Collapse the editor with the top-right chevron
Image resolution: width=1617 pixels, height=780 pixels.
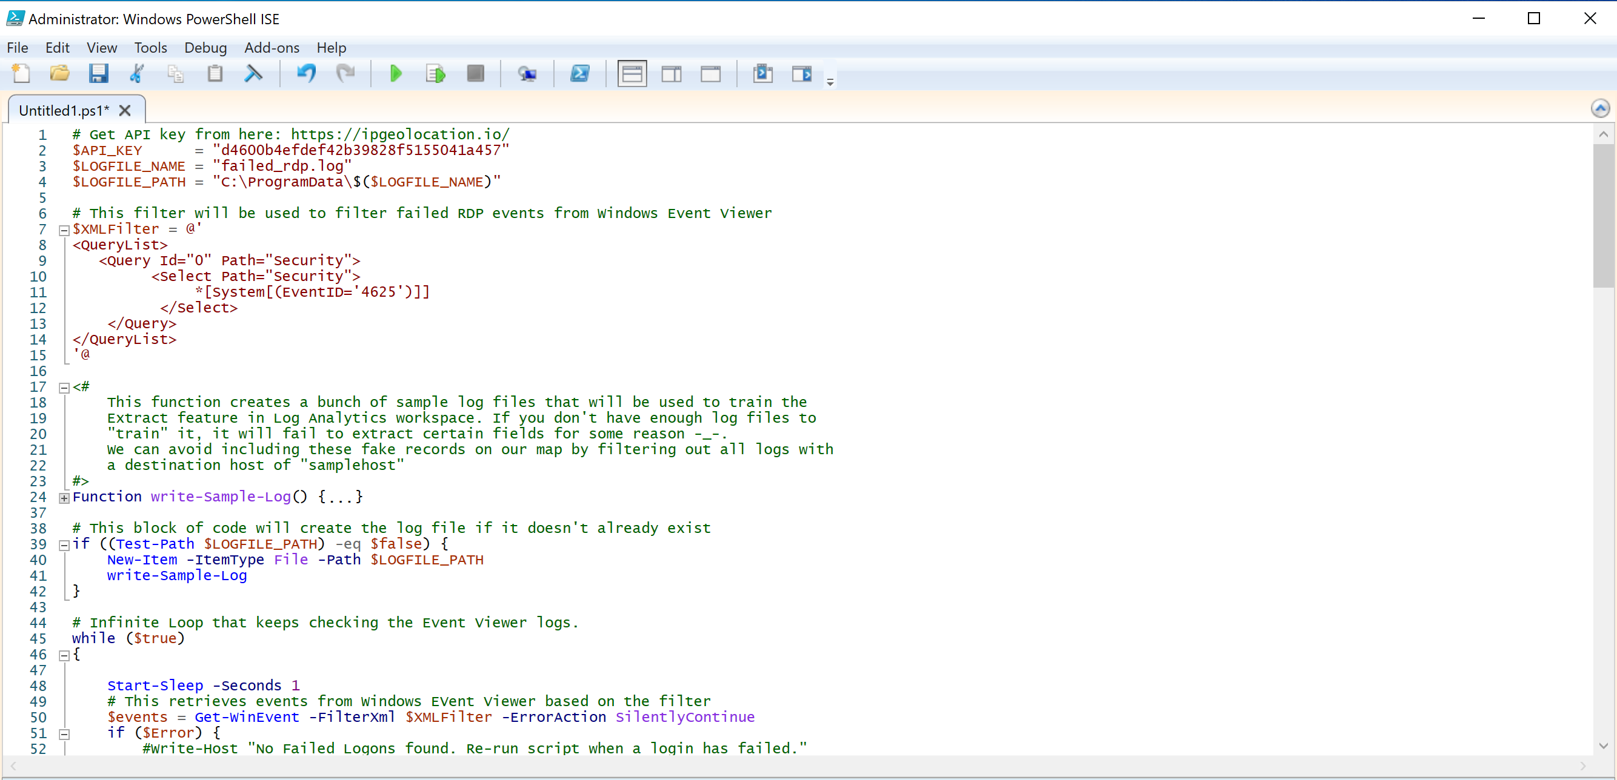[x=1600, y=108]
